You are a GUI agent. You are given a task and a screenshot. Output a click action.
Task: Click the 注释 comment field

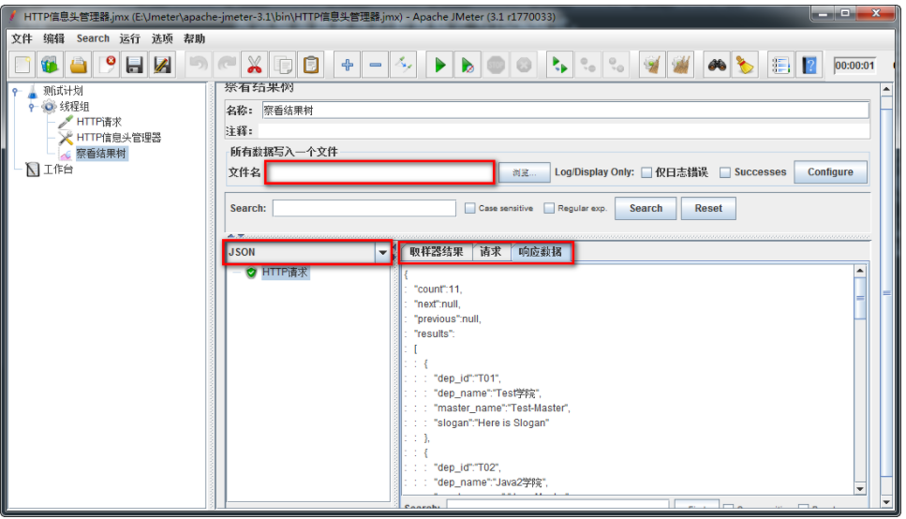pyautogui.click(x=563, y=131)
